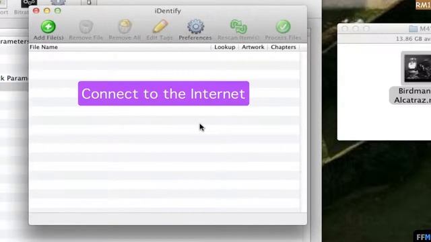Click the Remove All toolbar icon

coord(125,27)
